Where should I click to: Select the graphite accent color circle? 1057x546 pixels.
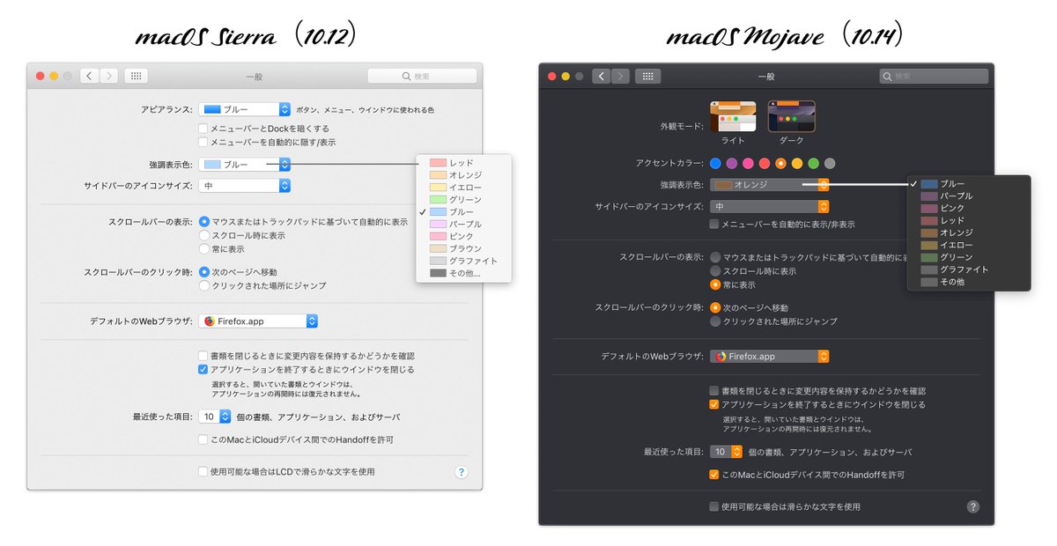click(830, 163)
